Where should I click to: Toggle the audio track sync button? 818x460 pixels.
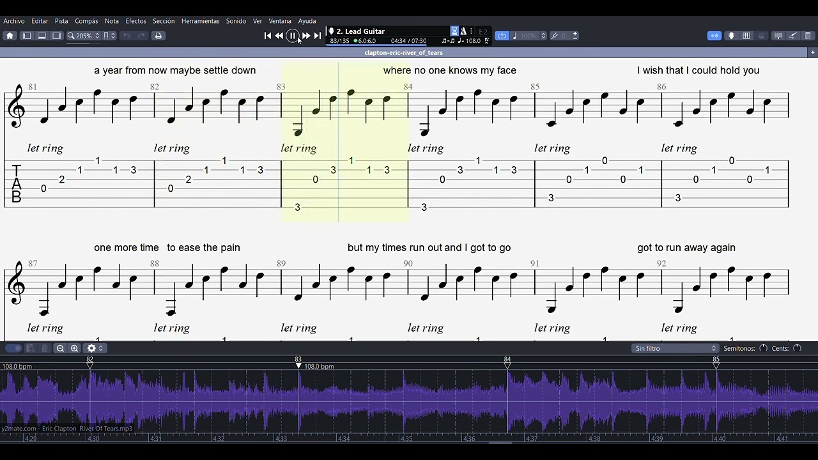coord(714,36)
